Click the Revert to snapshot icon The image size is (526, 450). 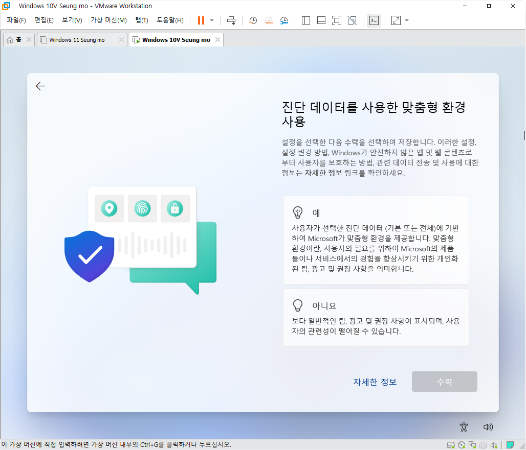[268, 20]
